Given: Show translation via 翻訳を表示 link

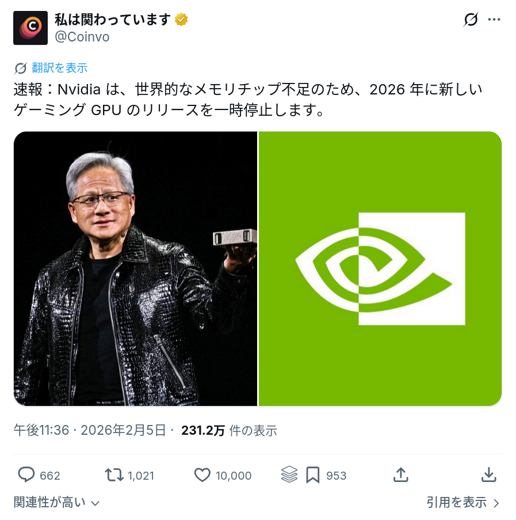Looking at the screenshot, I should pos(60,68).
